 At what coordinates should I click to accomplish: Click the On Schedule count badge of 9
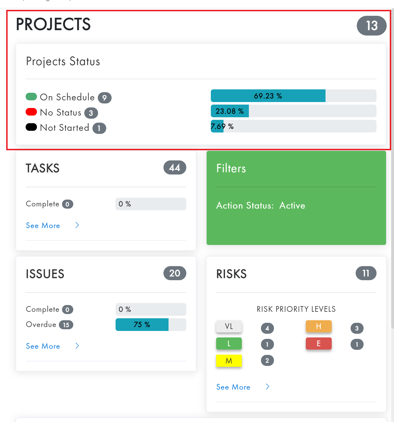pos(105,97)
